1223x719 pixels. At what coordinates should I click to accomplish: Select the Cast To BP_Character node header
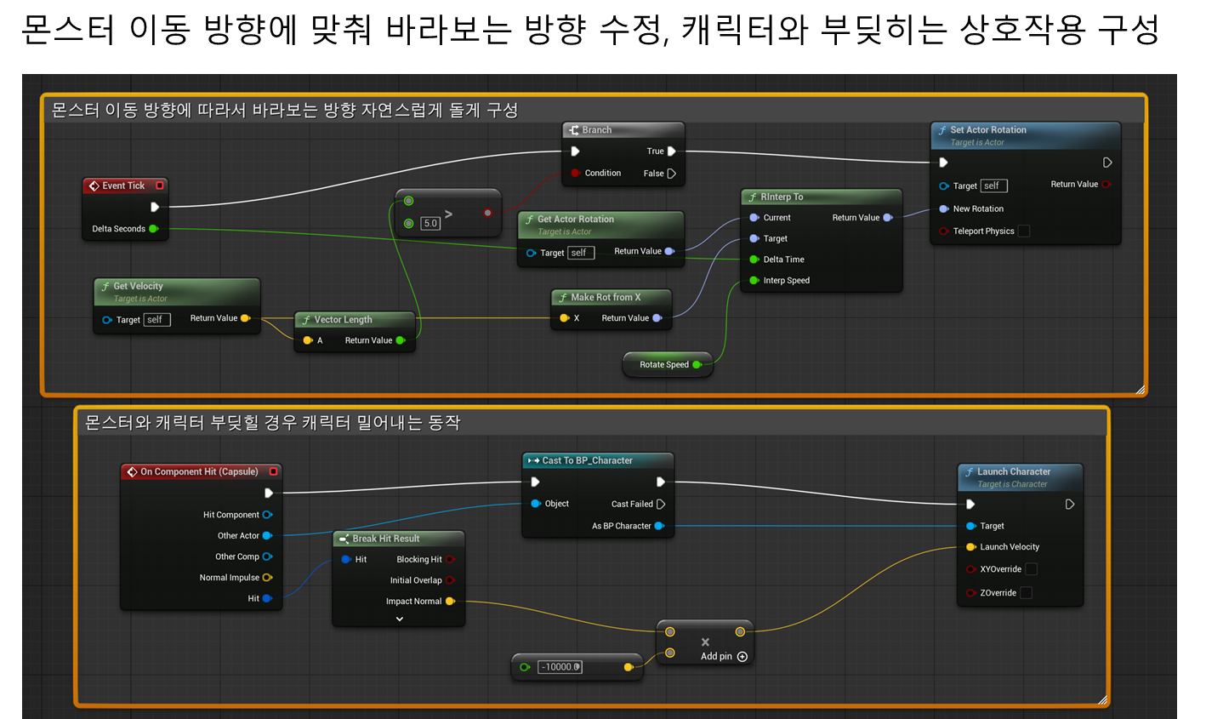tap(598, 460)
